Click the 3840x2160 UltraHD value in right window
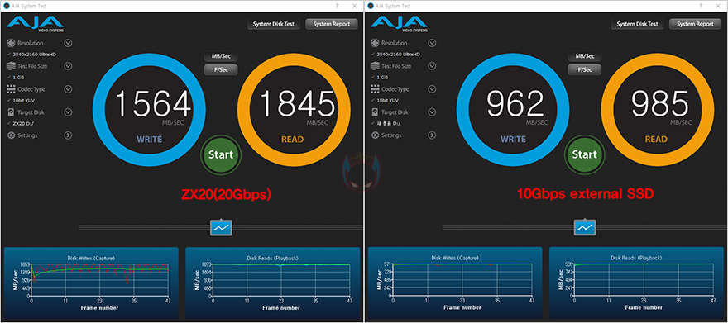The width and height of the screenshot is (728, 323). coord(398,55)
